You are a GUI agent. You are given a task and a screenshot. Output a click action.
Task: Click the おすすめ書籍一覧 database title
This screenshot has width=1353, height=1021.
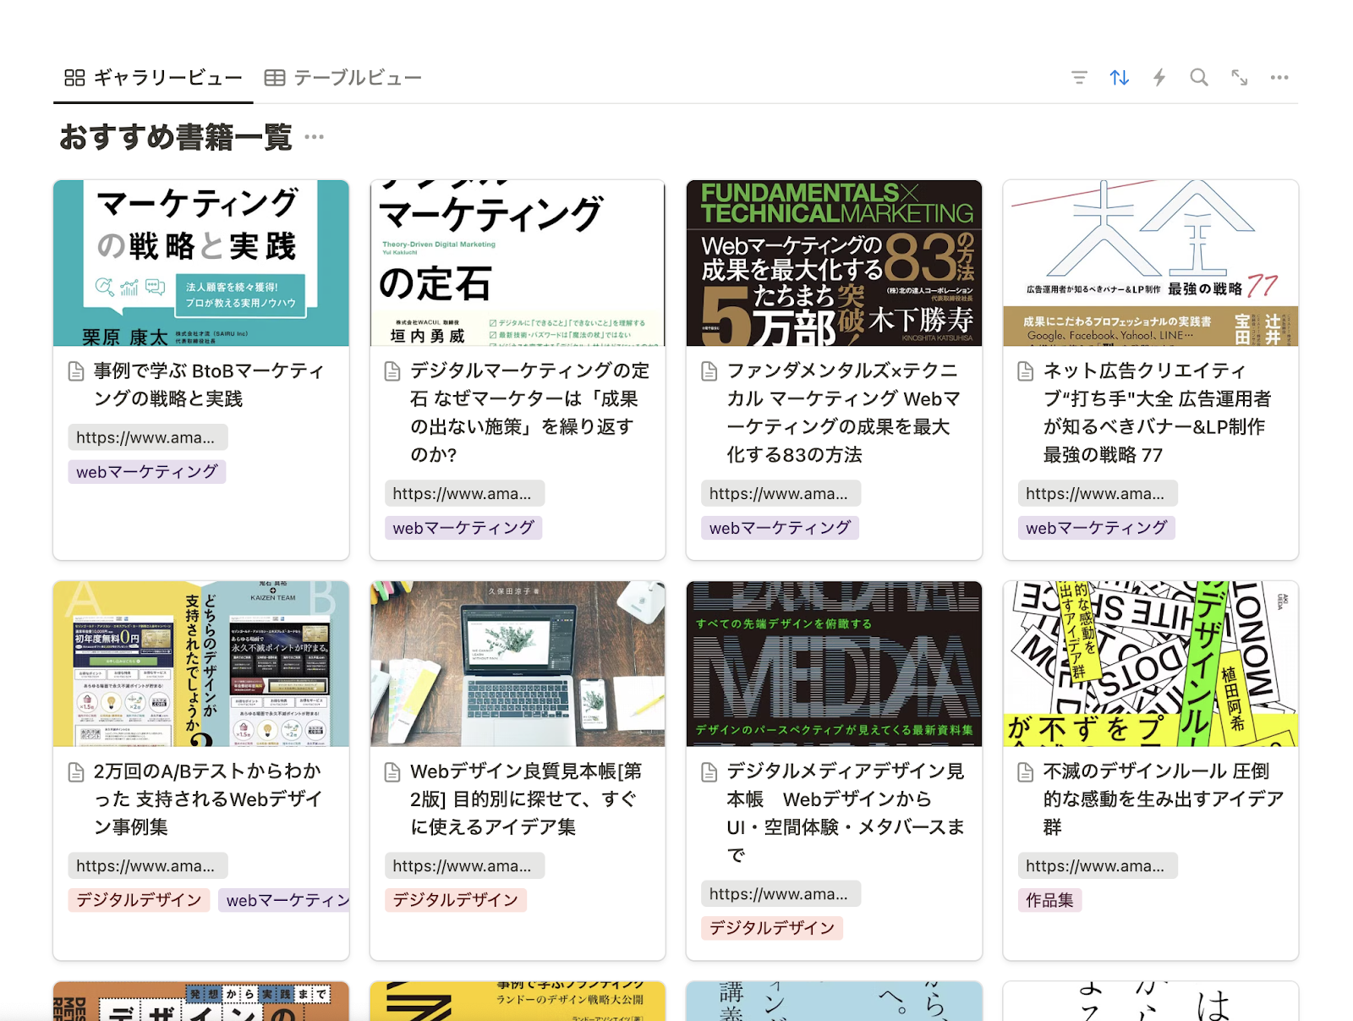pos(176,137)
